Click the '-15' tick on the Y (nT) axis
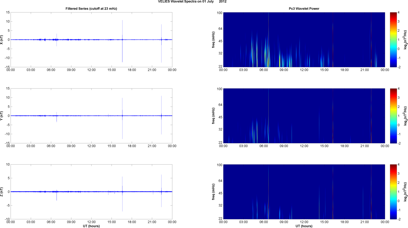 coord(7,143)
